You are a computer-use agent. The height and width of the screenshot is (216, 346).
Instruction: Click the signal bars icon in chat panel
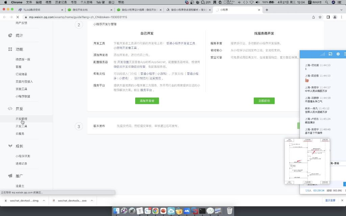pyautogui.click(x=323, y=54)
